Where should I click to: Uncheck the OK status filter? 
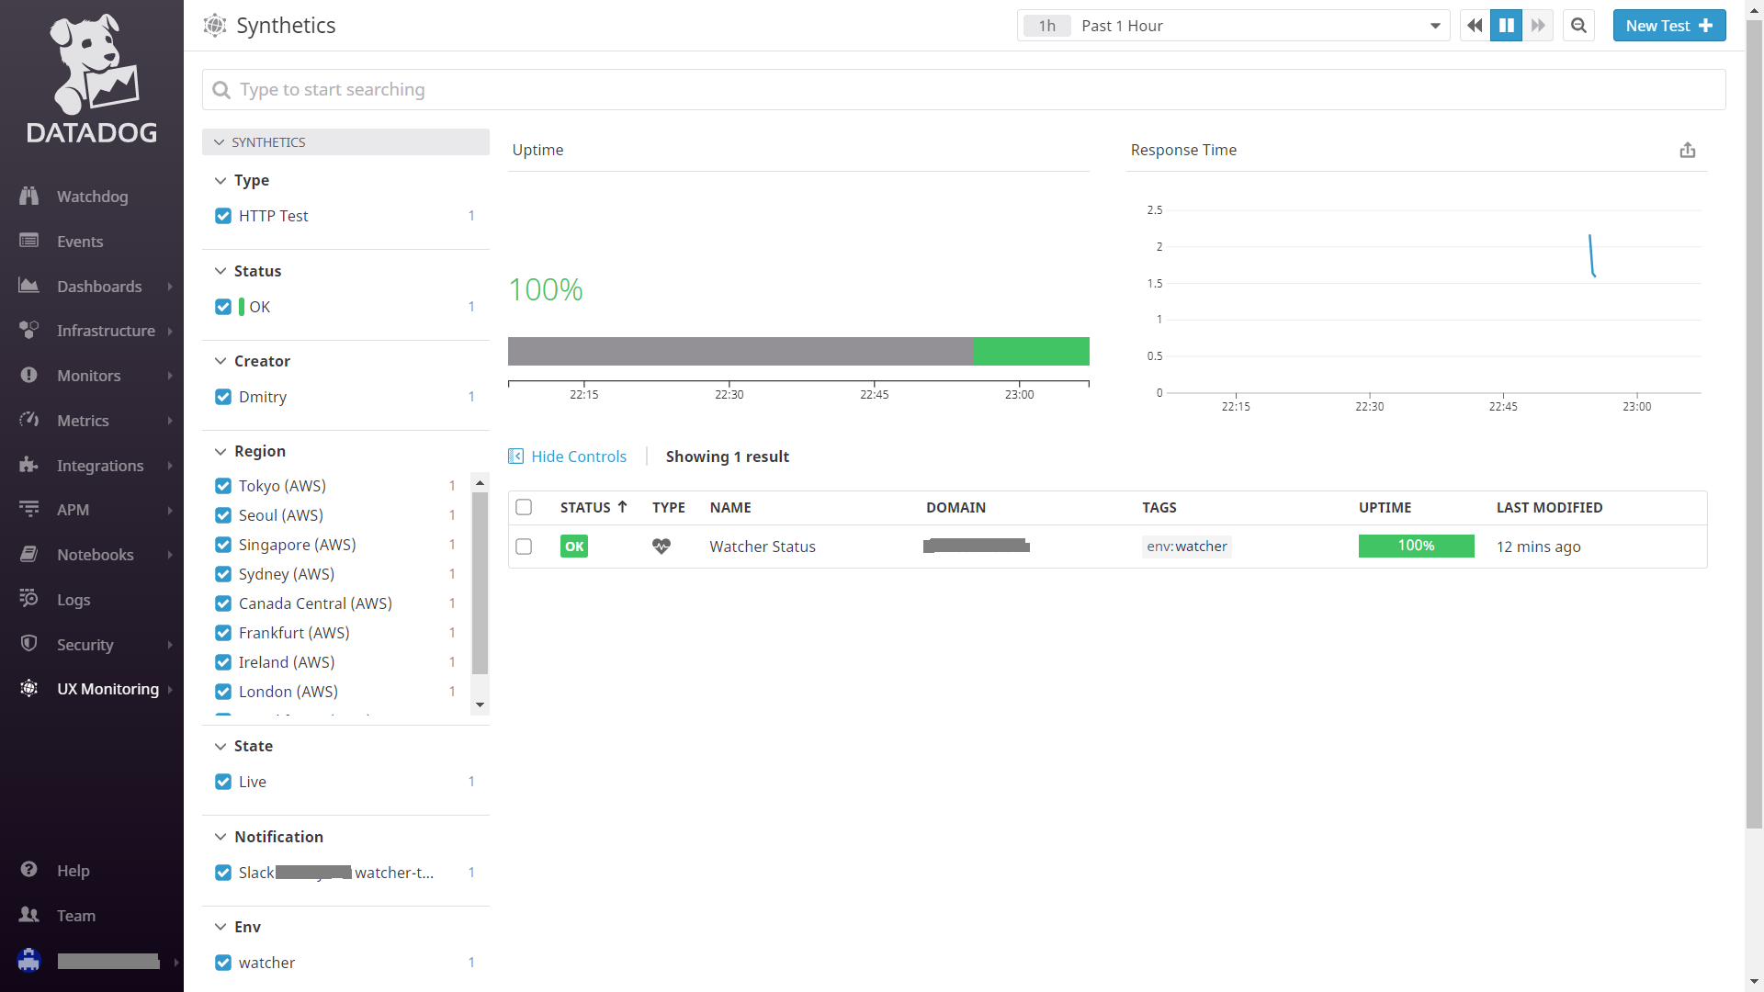point(223,307)
